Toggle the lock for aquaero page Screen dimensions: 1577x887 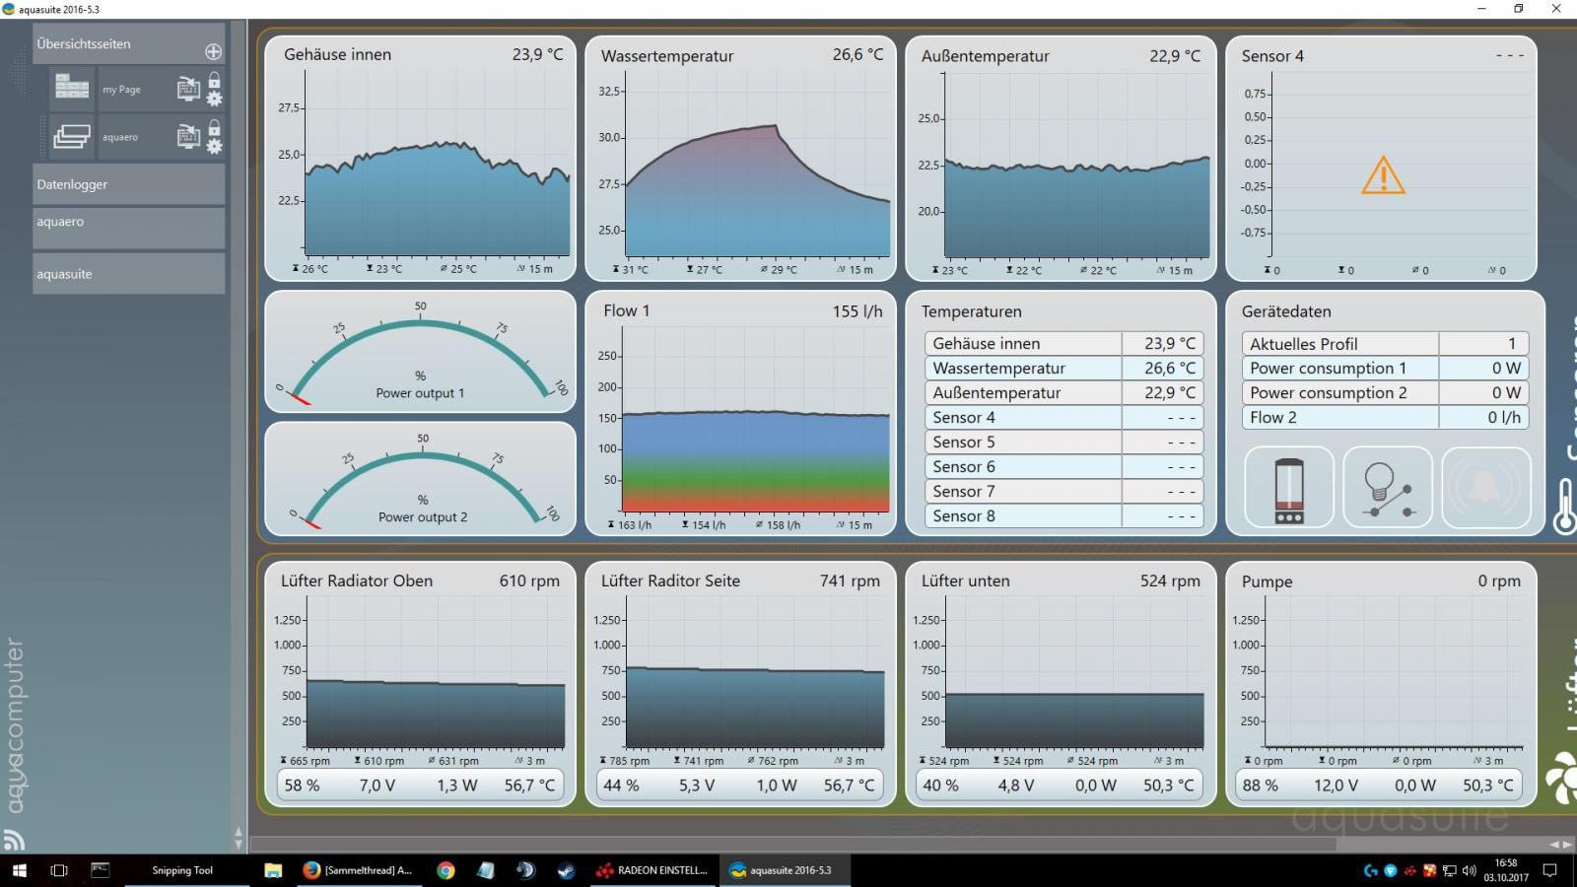click(x=214, y=127)
